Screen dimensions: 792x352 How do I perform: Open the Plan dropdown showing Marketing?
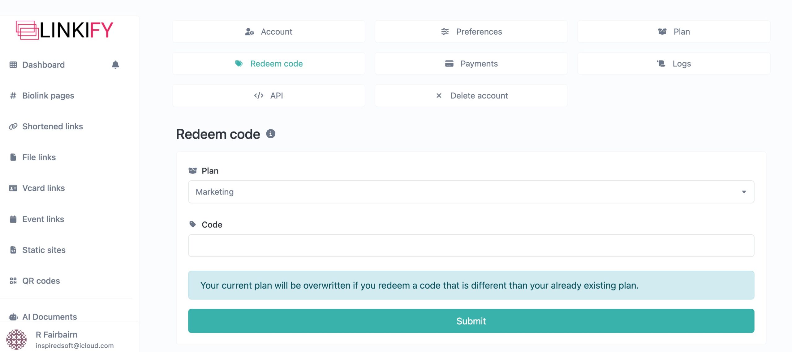pos(471,192)
